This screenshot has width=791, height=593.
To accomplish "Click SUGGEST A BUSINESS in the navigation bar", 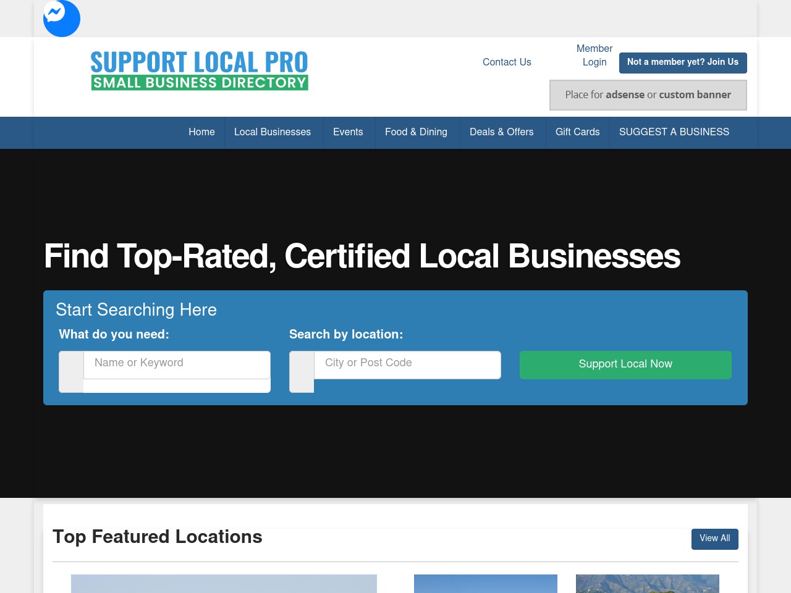I will tap(674, 132).
